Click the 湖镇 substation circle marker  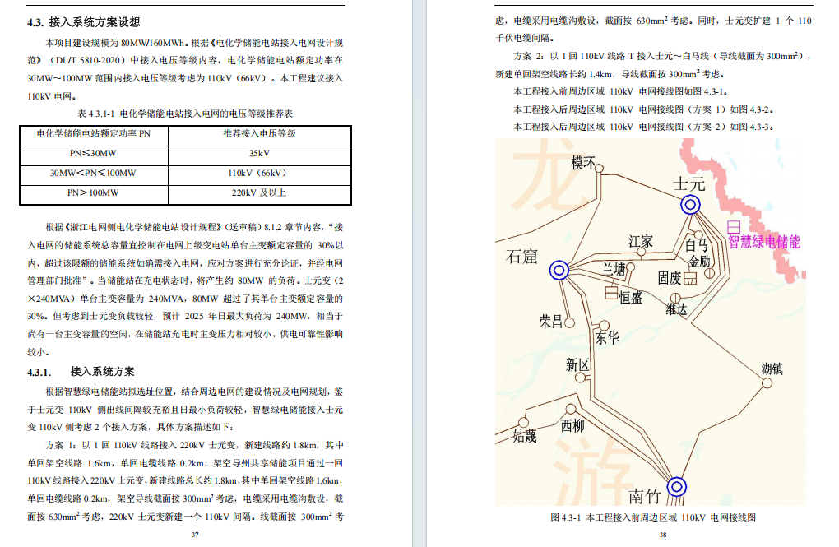point(767,383)
